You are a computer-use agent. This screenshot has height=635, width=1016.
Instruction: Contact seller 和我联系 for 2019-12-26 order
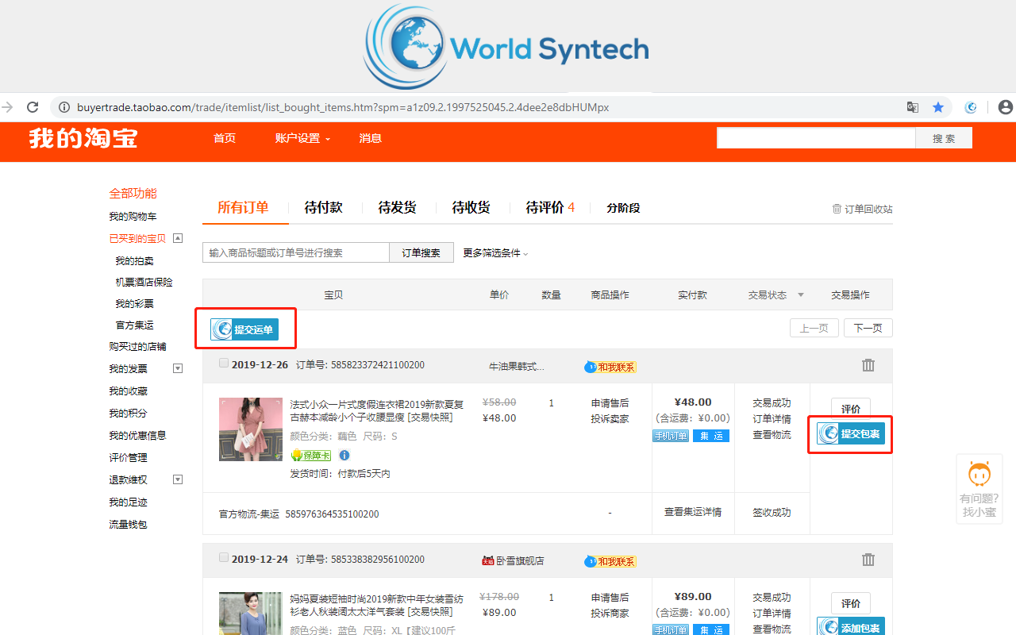pos(610,367)
